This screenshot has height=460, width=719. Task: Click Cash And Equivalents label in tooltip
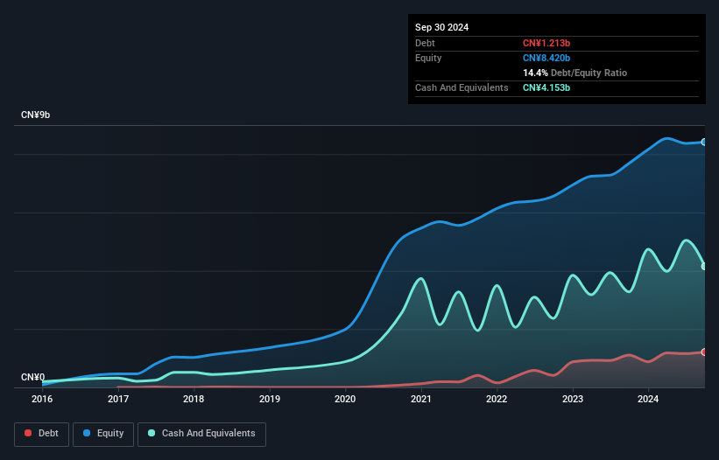[462, 87]
